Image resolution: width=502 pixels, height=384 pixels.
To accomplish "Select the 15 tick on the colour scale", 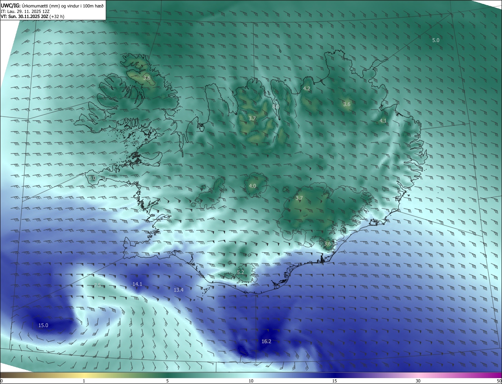I will click(x=335, y=381).
